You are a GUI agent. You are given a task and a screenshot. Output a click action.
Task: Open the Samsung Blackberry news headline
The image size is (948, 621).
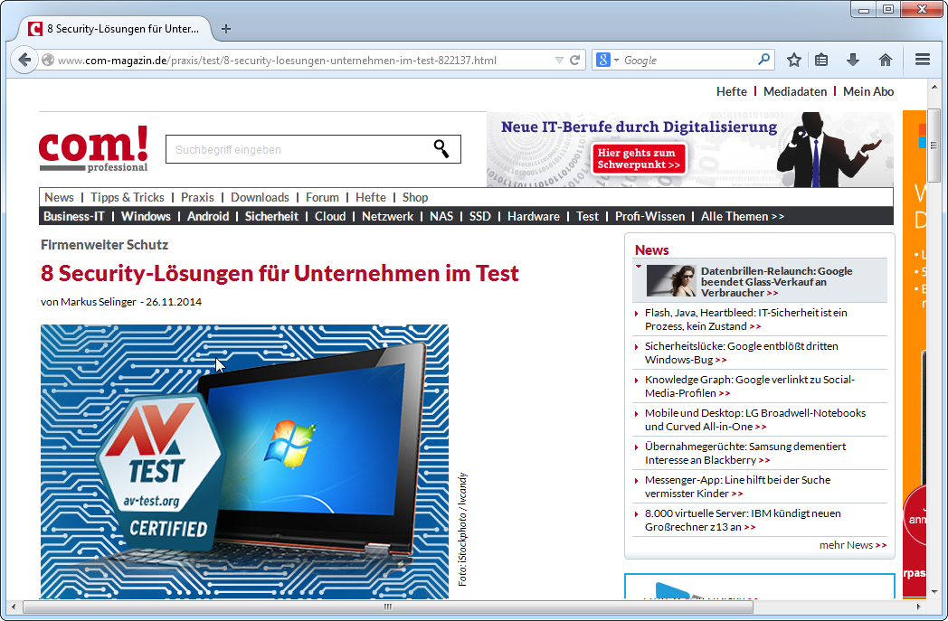pyautogui.click(x=744, y=453)
